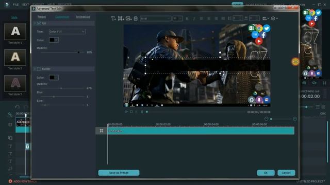This screenshot has width=330, height=185.
Task: Click the link icon beside the main timeline ruler
Action: [10, 115]
